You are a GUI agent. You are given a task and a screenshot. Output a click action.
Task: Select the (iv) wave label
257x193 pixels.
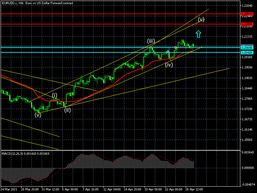tap(169, 65)
